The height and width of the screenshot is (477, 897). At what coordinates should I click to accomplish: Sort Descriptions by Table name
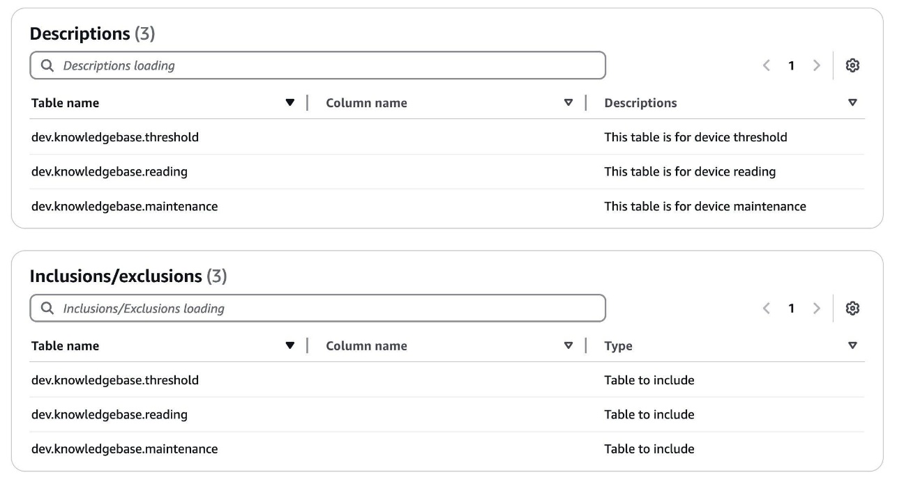[290, 103]
